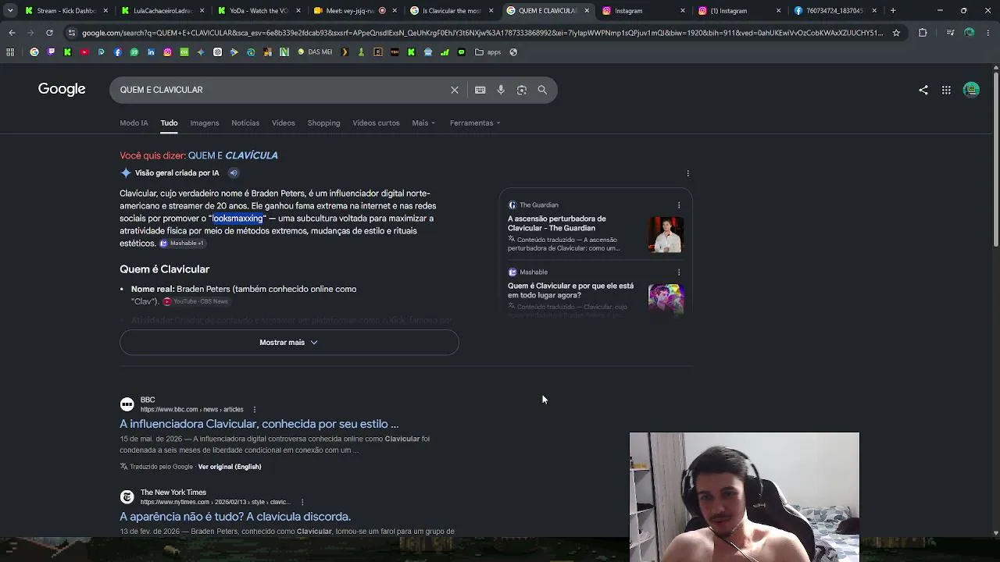Open the Google account avatar menu
This screenshot has width=1000, height=562.
[971, 90]
